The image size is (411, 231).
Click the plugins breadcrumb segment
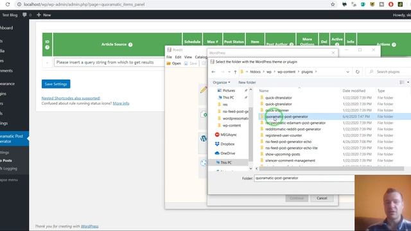click(x=307, y=72)
